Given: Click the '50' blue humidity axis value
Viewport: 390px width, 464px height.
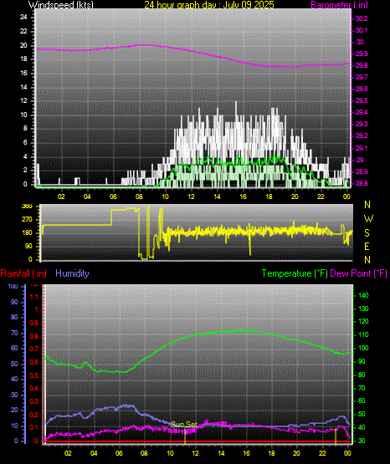Looking at the screenshot, I should click(14, 364).
